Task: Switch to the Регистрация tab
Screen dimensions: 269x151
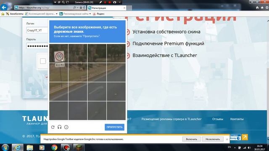Action: pyautogui.click(x=106, y=8)
